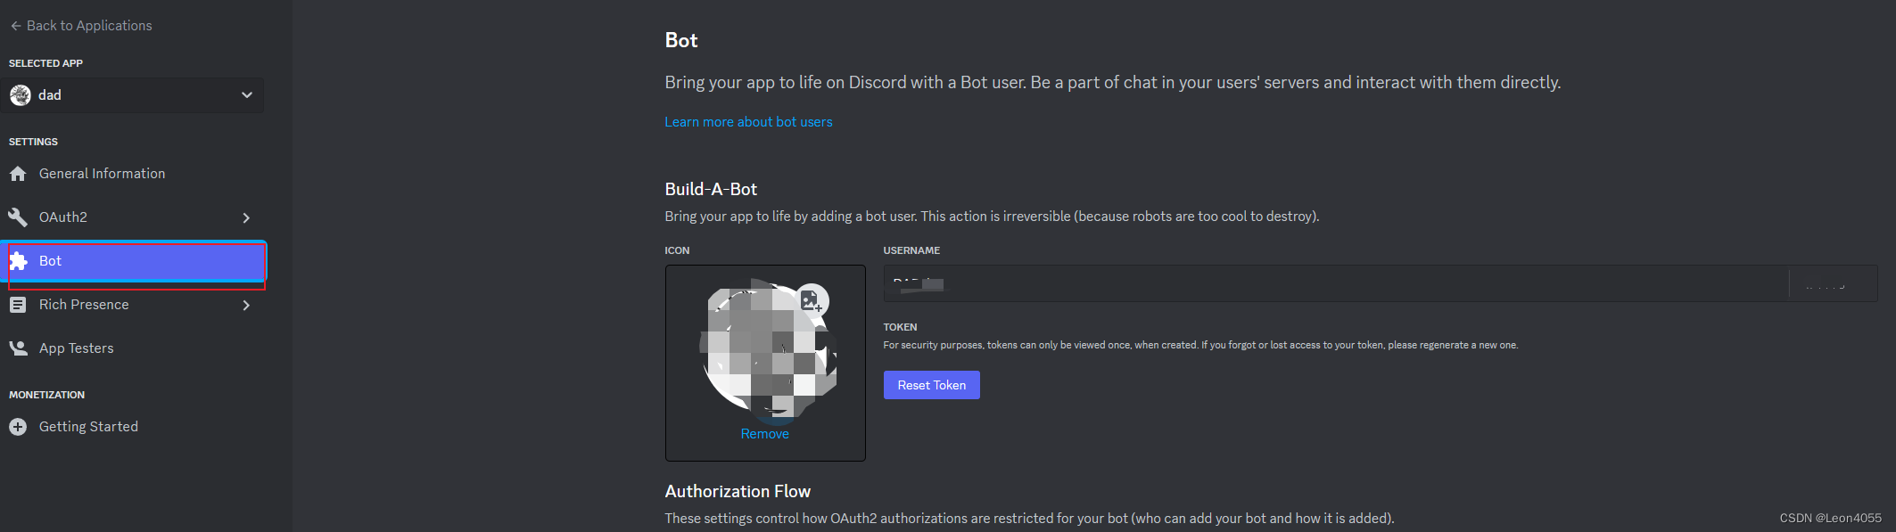Expand the Rich Presence submenu chevron
Screen dimensions: 1896x532
(247, 305)
